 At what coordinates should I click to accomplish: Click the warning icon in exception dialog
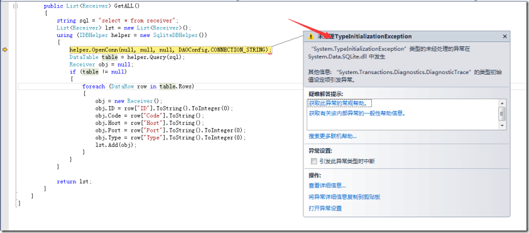pyautogui.click(x=311, y=36)
